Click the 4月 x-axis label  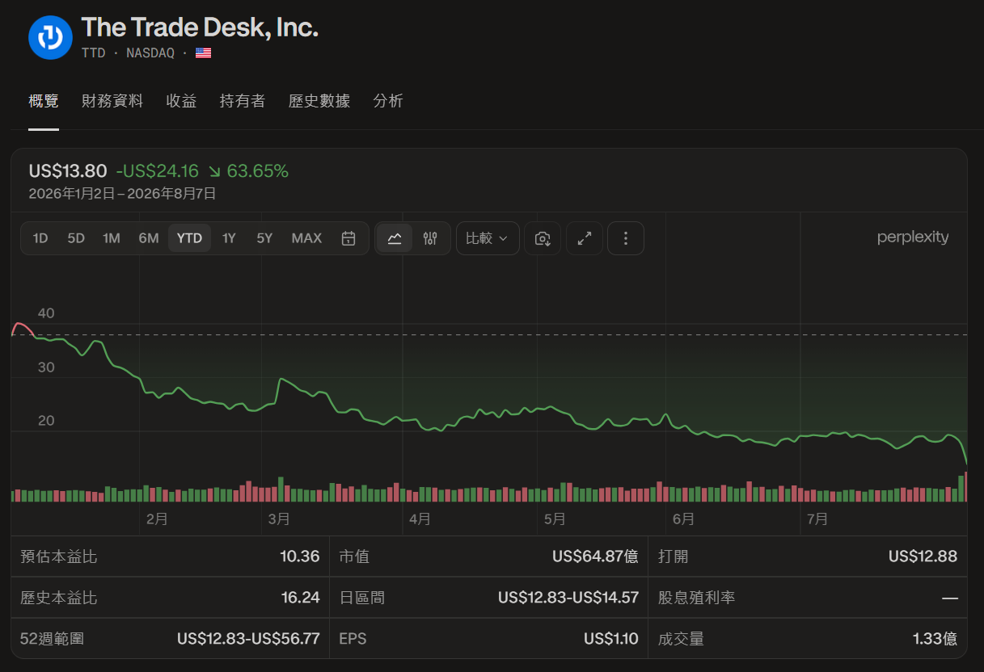tap(420, 519)
